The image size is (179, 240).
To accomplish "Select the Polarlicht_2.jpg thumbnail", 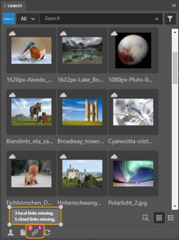I will (x=133, y=173).
